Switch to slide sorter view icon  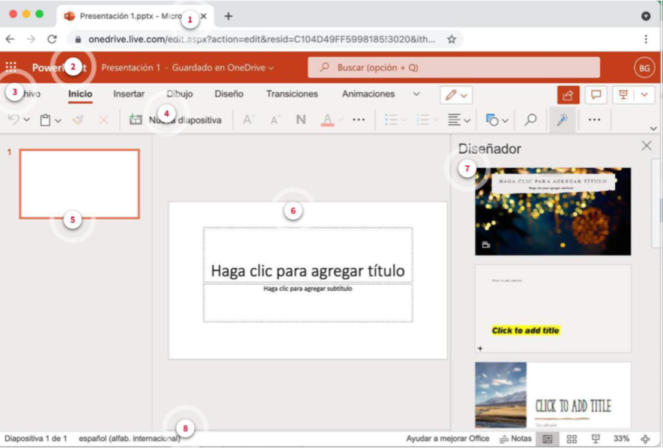[x=572, y=439]
